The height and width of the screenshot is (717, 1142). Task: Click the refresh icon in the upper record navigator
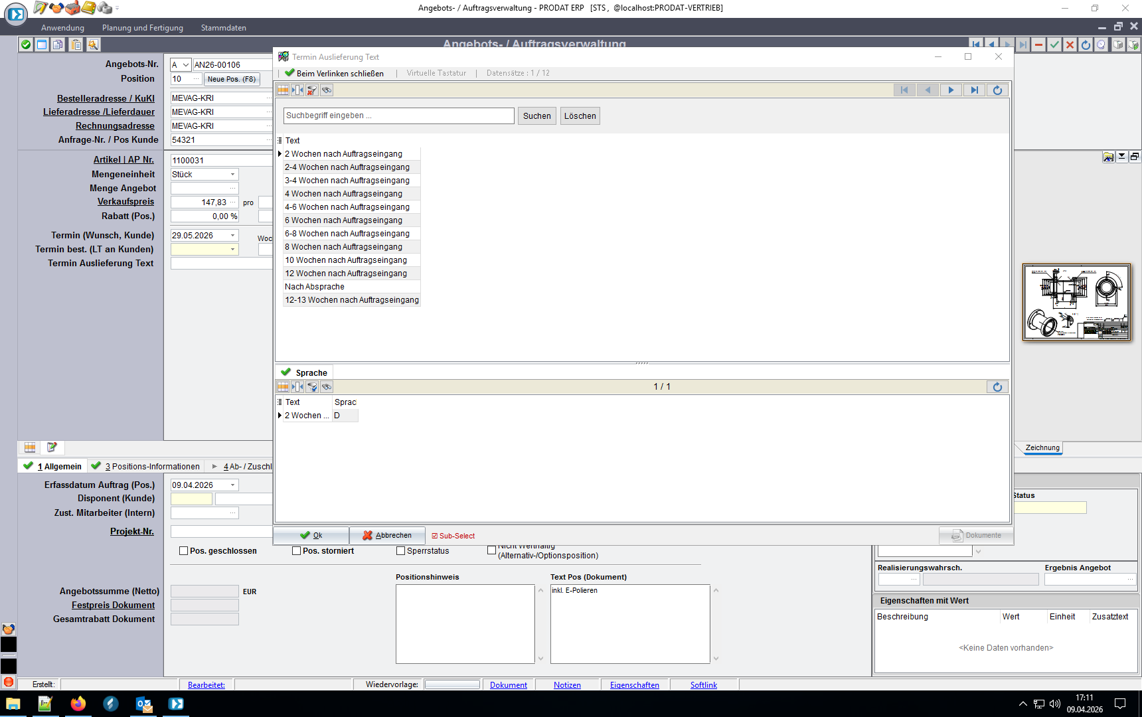coord(997,90)
